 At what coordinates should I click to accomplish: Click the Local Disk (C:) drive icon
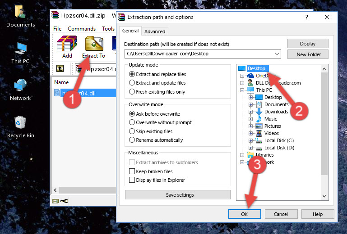[x=259, y=140]
